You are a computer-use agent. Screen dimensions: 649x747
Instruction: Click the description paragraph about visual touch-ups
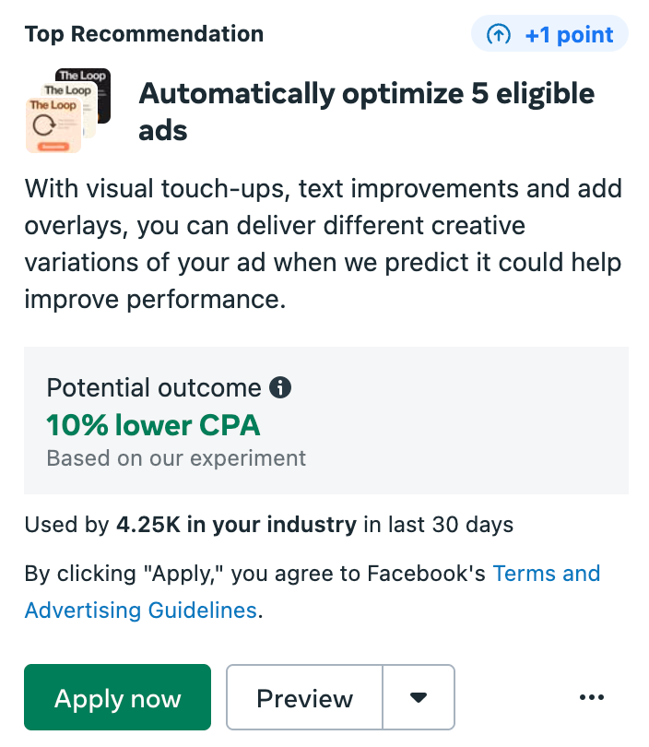click(x=324, y=243)
